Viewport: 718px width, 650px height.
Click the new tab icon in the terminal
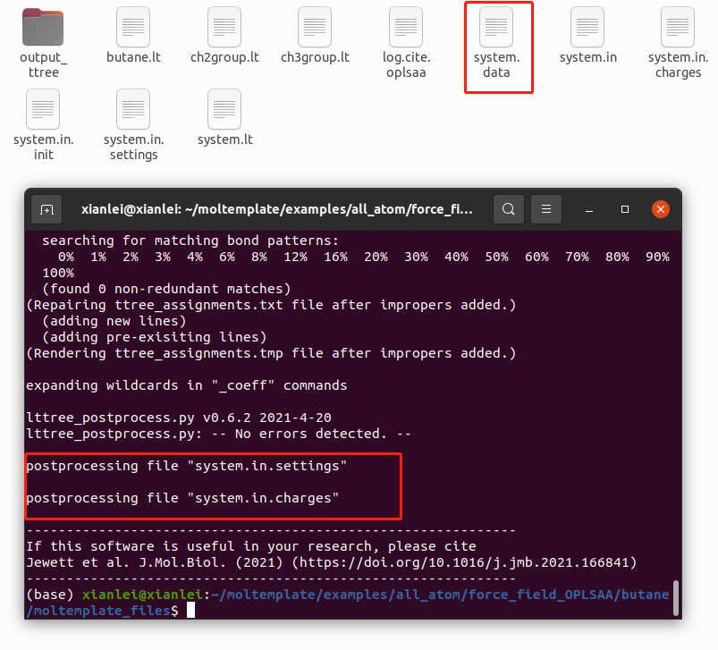tap(46, 208)
